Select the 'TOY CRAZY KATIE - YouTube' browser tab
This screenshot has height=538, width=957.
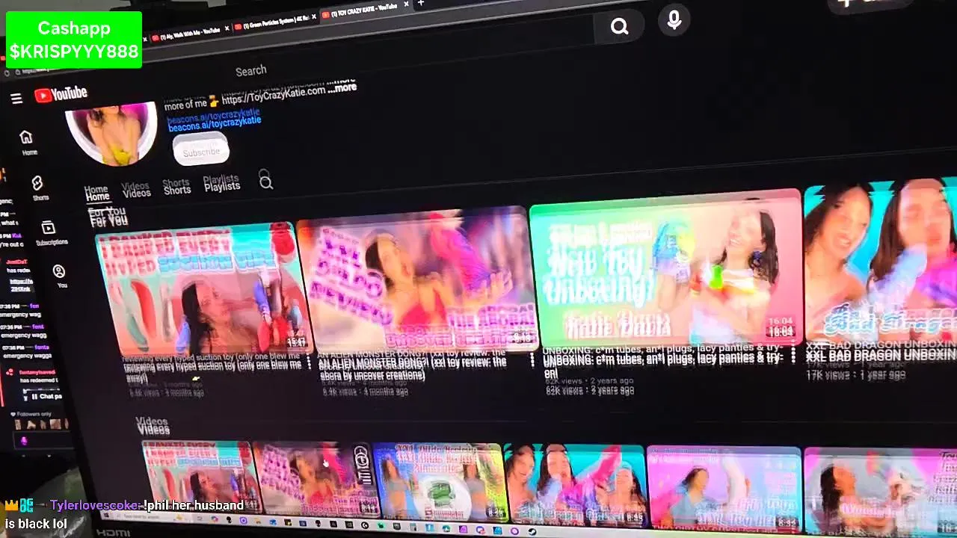[x=365, y=10]
